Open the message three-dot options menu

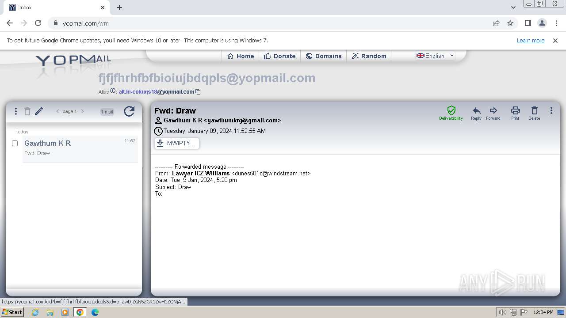pos(551,110)
